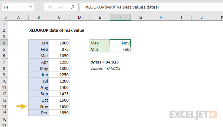The width and height of the screenshot is (223, 127).
Task: Select the cell with value 1300
Action: (x=59, y=69)
